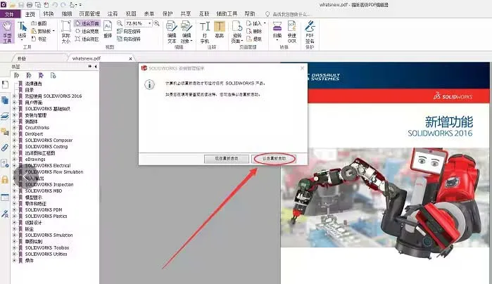This screenshot has height=284, width=492.
Task: Switch to Page Organize (页面管理) tab
Action: click(89, 14)
